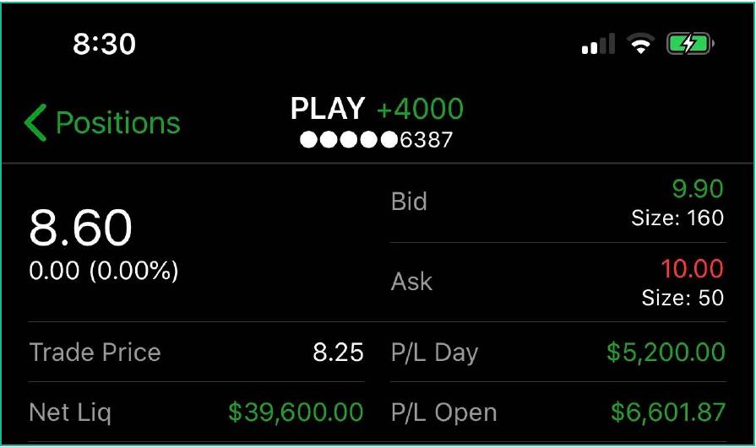Tap the PLAY ticker symbol title
756x447 pixels.
click(x=327, y=109)
